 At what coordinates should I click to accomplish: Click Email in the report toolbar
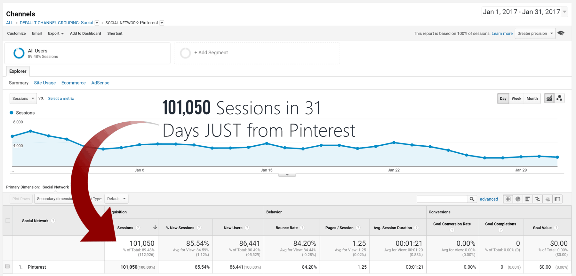click(x=37, y=33)
